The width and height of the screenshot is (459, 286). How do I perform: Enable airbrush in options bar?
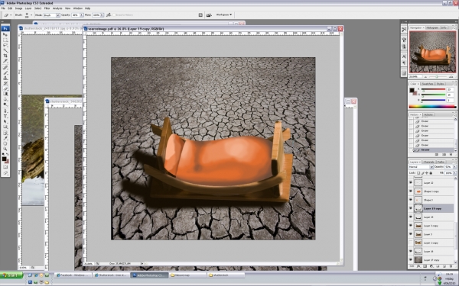(x=109, y=15)
